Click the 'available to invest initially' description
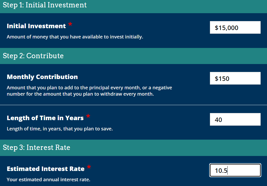Viewport: 267px width, 186px height. [75, 37]
